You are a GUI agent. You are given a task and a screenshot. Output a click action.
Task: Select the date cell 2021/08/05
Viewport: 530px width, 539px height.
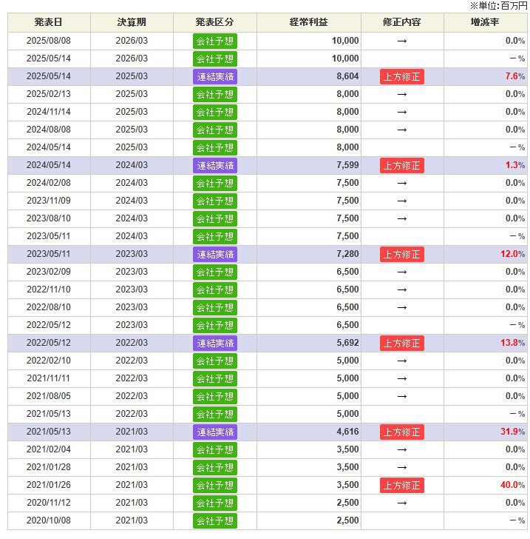point(49,396)
